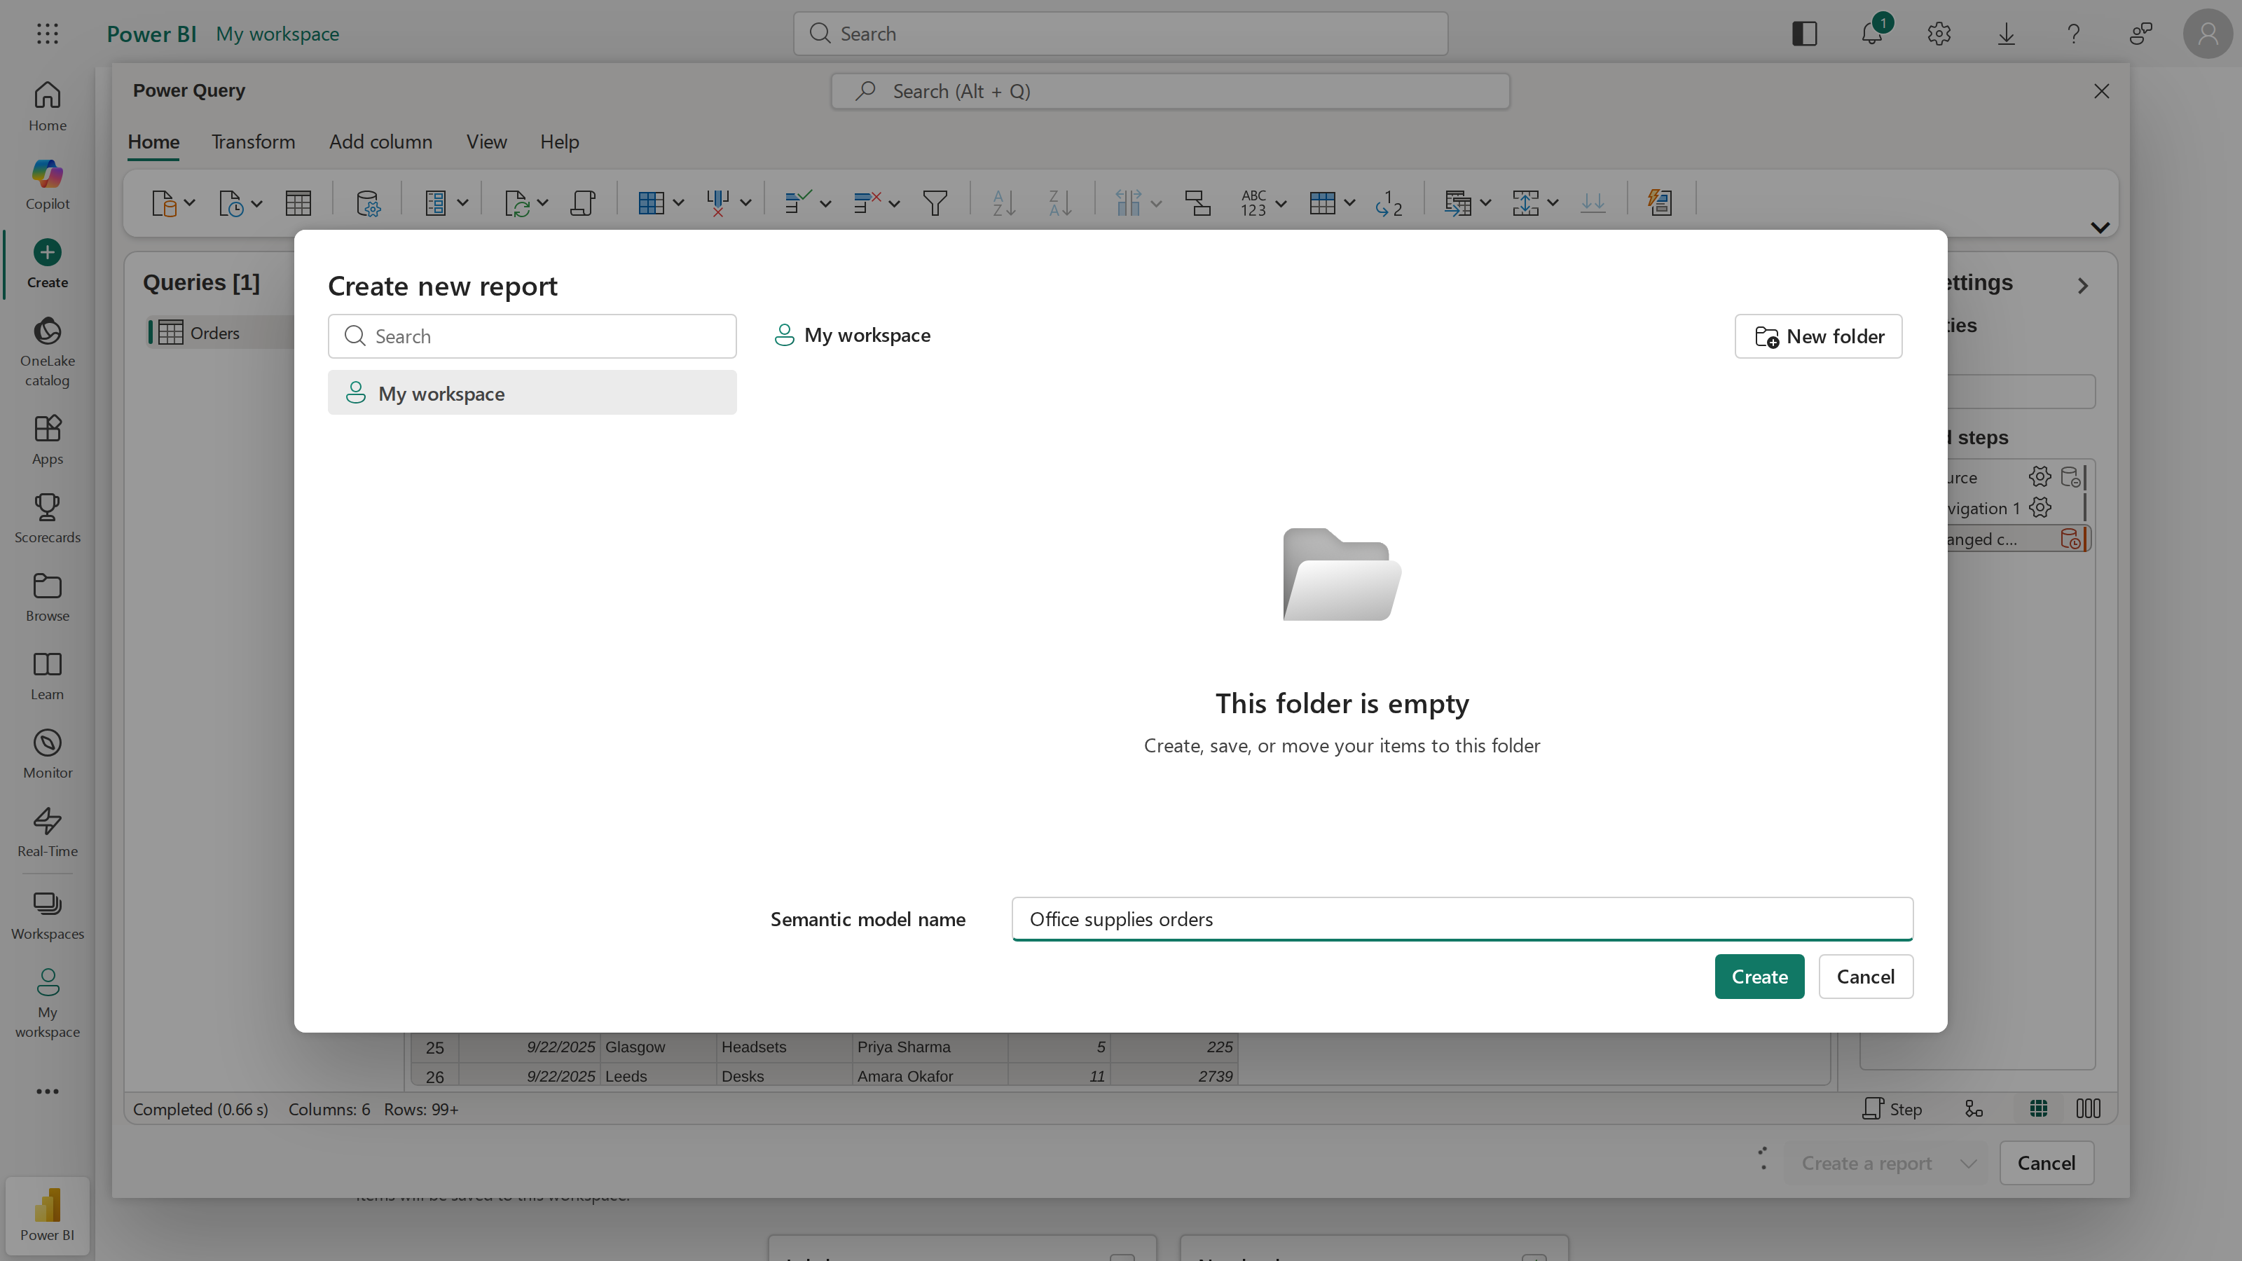Image resolution: width=2242 pixels, height=1261 pixels.
Task: Click the download arrow in the header
Action: (2006, 34)
